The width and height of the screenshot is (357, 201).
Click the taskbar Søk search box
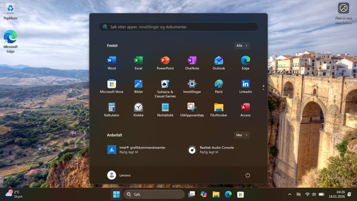154,194
